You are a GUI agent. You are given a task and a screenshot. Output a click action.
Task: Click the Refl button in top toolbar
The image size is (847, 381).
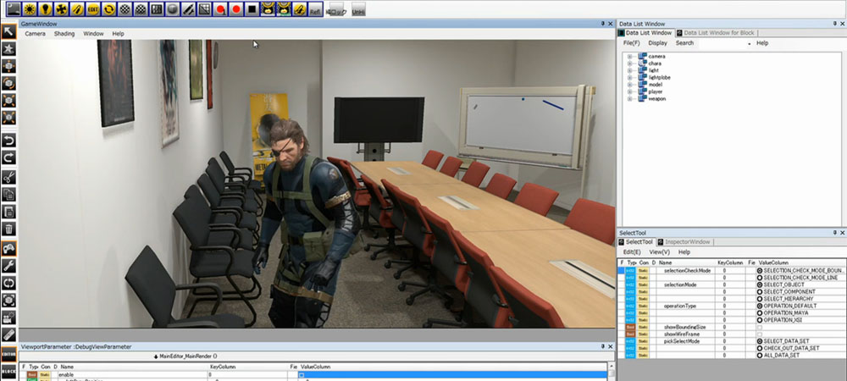coord(314,11)
